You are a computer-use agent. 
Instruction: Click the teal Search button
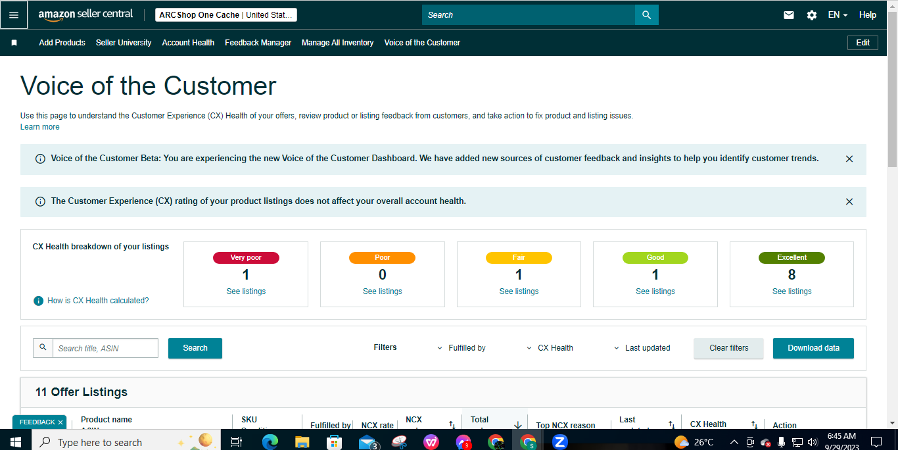pos(195,348)
